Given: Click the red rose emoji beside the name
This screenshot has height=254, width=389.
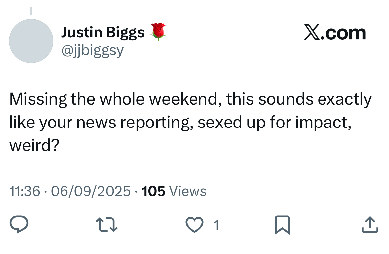Looking at the screenshot, I should pos(158,32).
